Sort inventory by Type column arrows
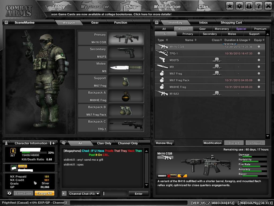 pos(167,40)
